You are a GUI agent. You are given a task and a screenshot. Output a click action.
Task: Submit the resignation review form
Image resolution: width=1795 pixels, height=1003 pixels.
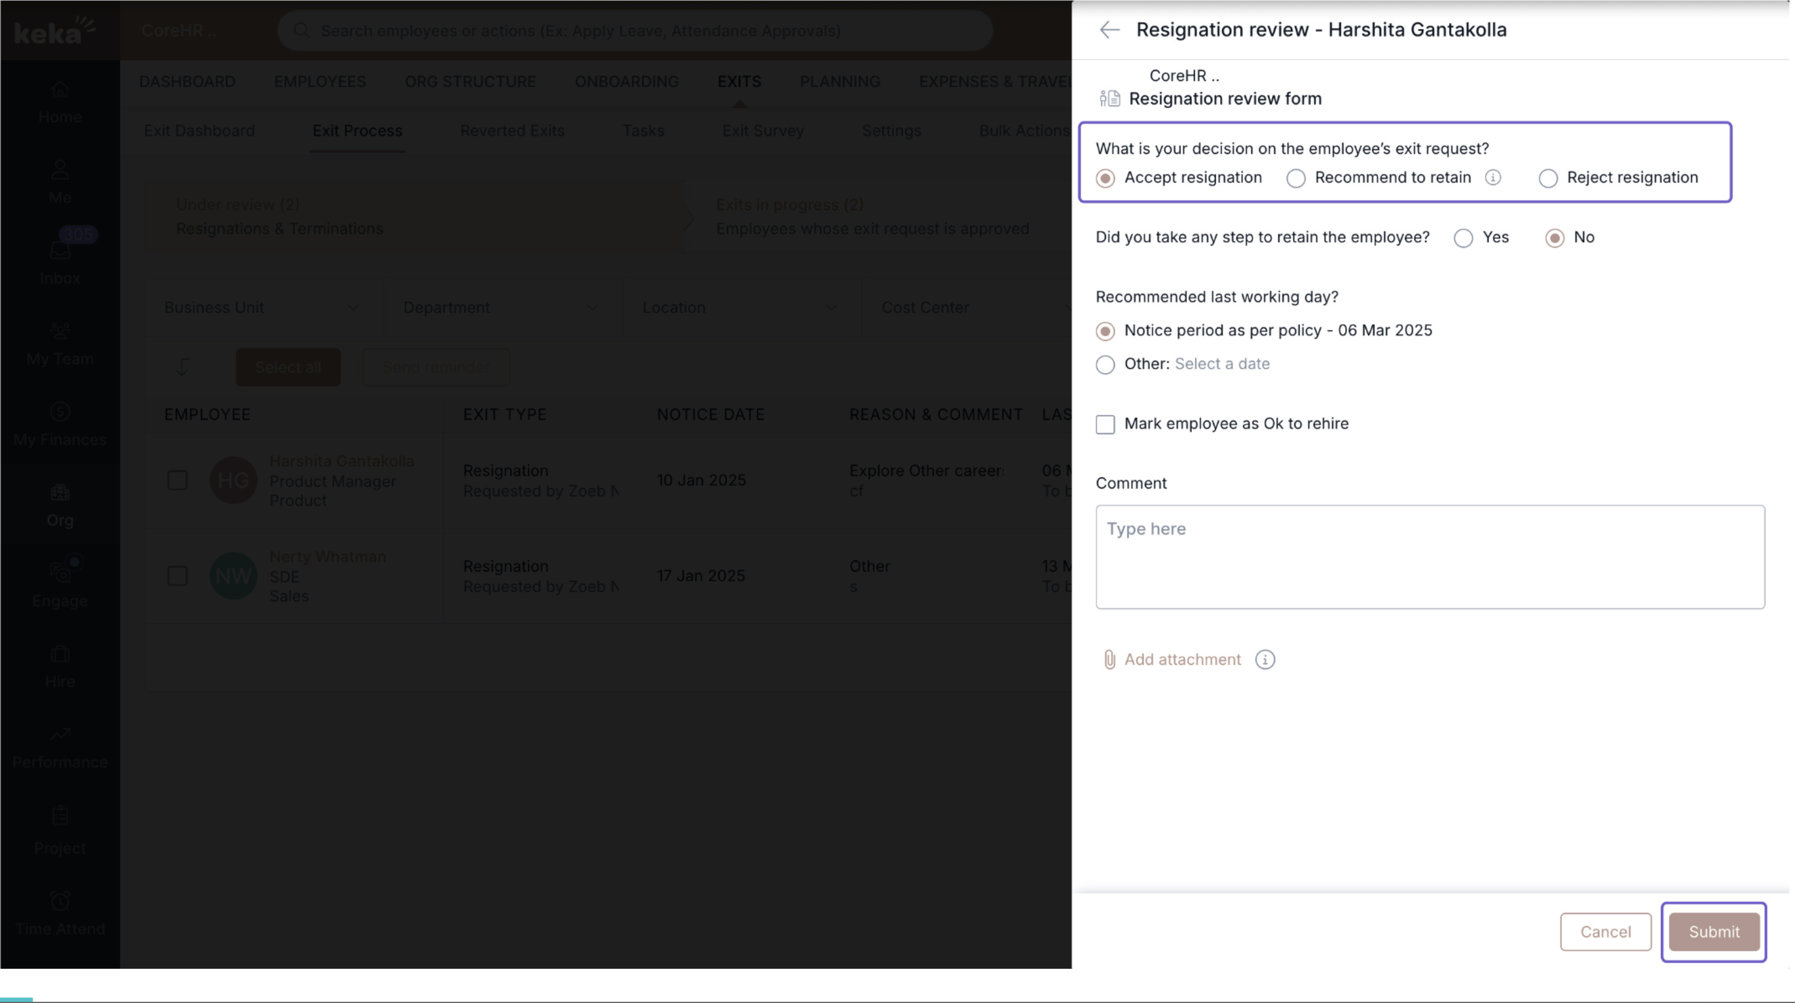coord(1713,932)
